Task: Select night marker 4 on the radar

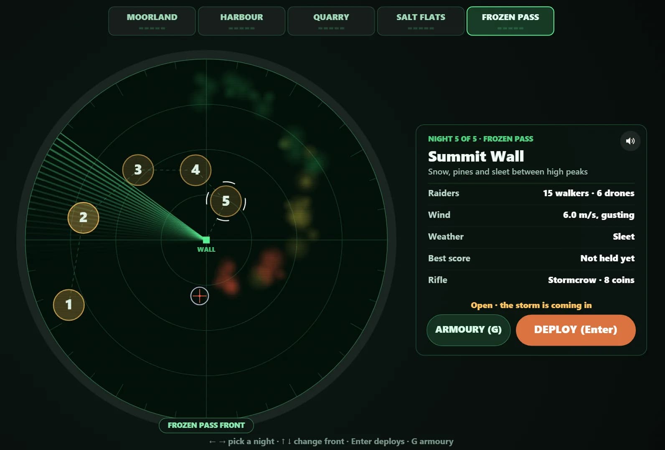Action: [195, 170]
